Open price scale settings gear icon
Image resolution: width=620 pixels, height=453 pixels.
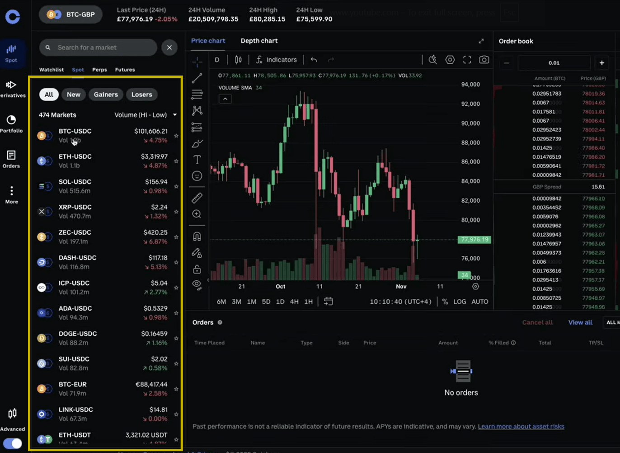tap(475, 287)
